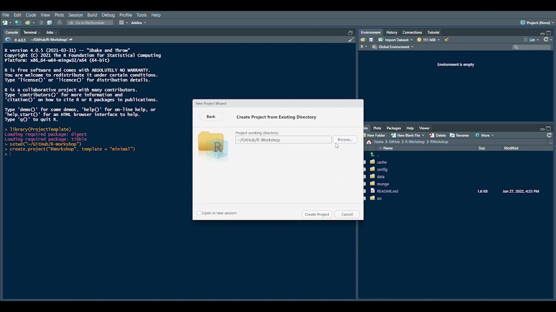Tick the checkbox next to data folder
The height and width of the screenshot is (312, 556).
point(365,176)
